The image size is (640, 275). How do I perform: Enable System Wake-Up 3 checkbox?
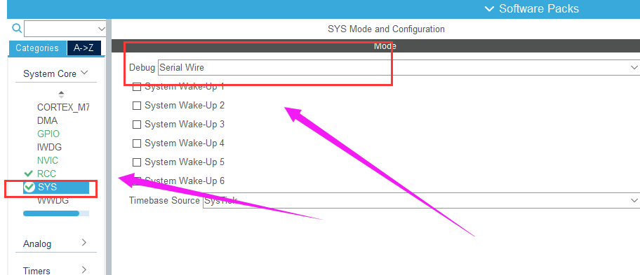click(137, 125)
